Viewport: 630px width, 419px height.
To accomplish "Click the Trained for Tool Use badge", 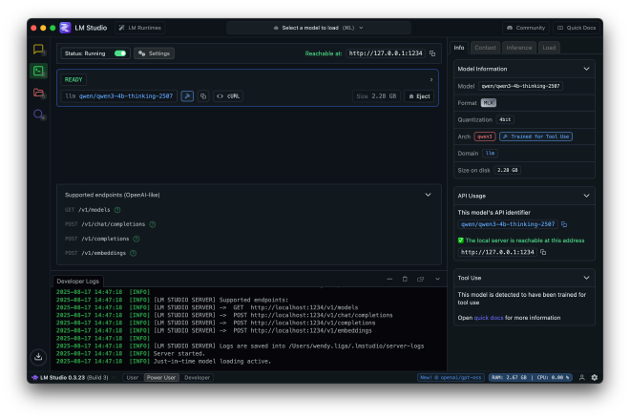I will click(536, 136).
